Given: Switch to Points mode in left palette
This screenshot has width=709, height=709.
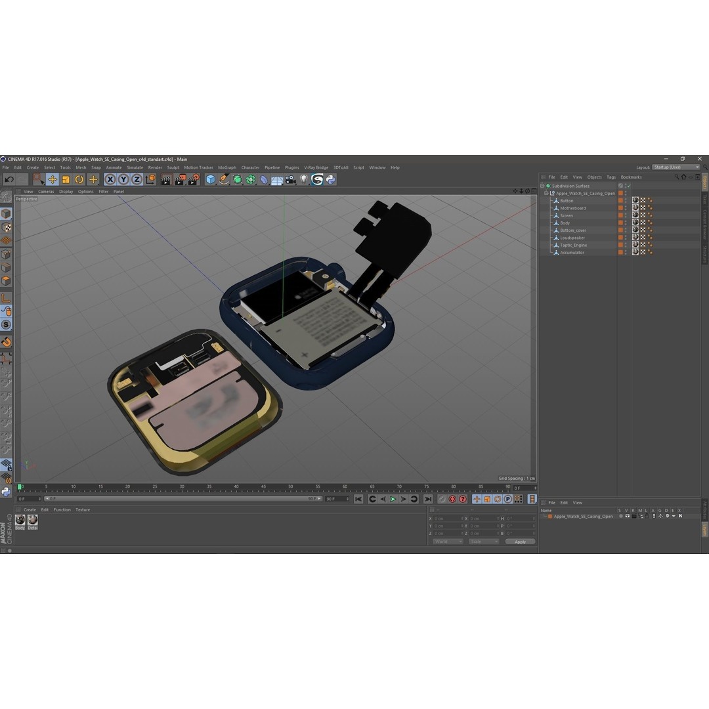Looking at the screenshot, I should 6,255.
